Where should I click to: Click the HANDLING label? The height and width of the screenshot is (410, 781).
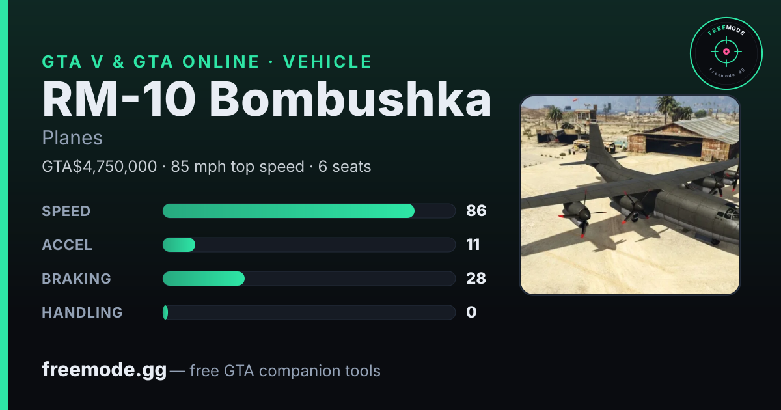82,312
